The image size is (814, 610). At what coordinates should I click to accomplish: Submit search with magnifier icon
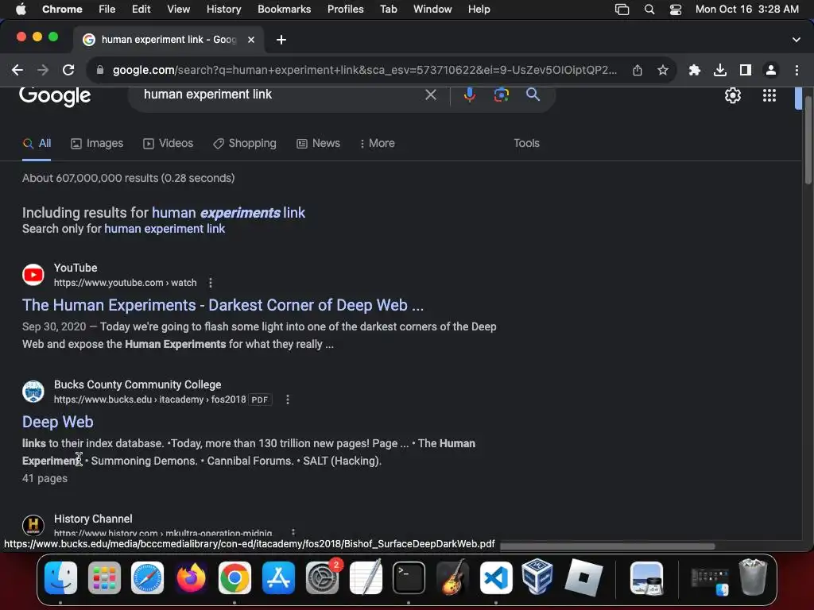[x=533, y=95]
